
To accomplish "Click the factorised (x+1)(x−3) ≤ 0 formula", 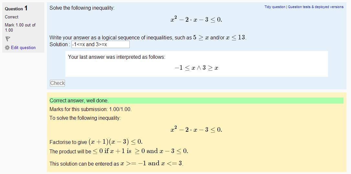I will [x=115, y=142].
